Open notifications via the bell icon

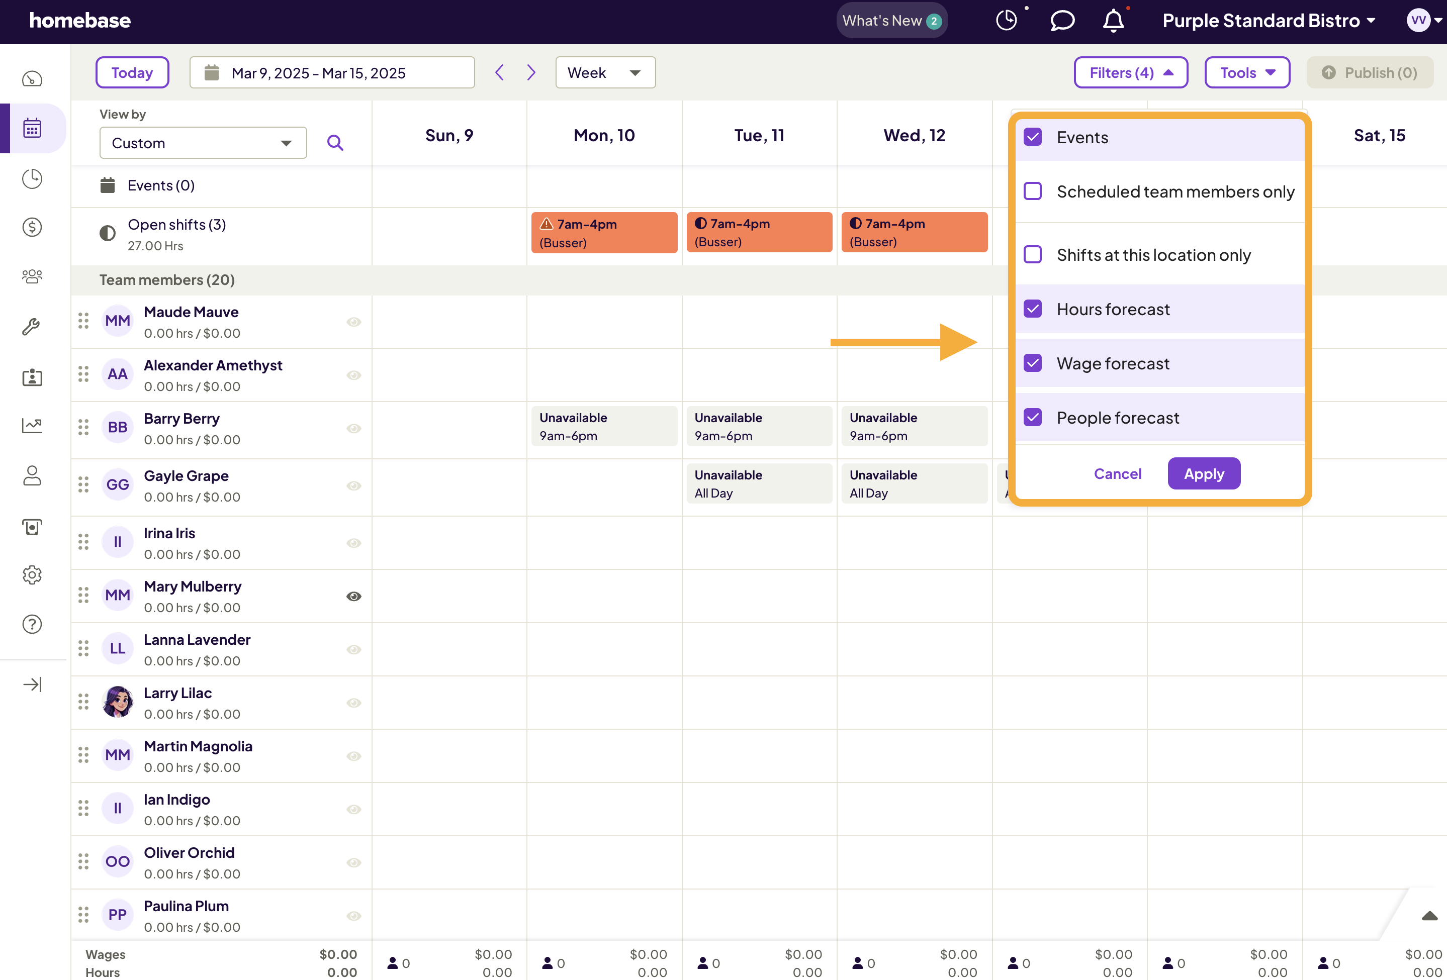(1113, 21)
